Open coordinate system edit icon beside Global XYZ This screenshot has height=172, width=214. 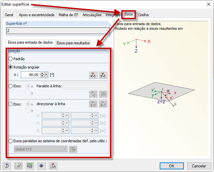tap(73, 150)
